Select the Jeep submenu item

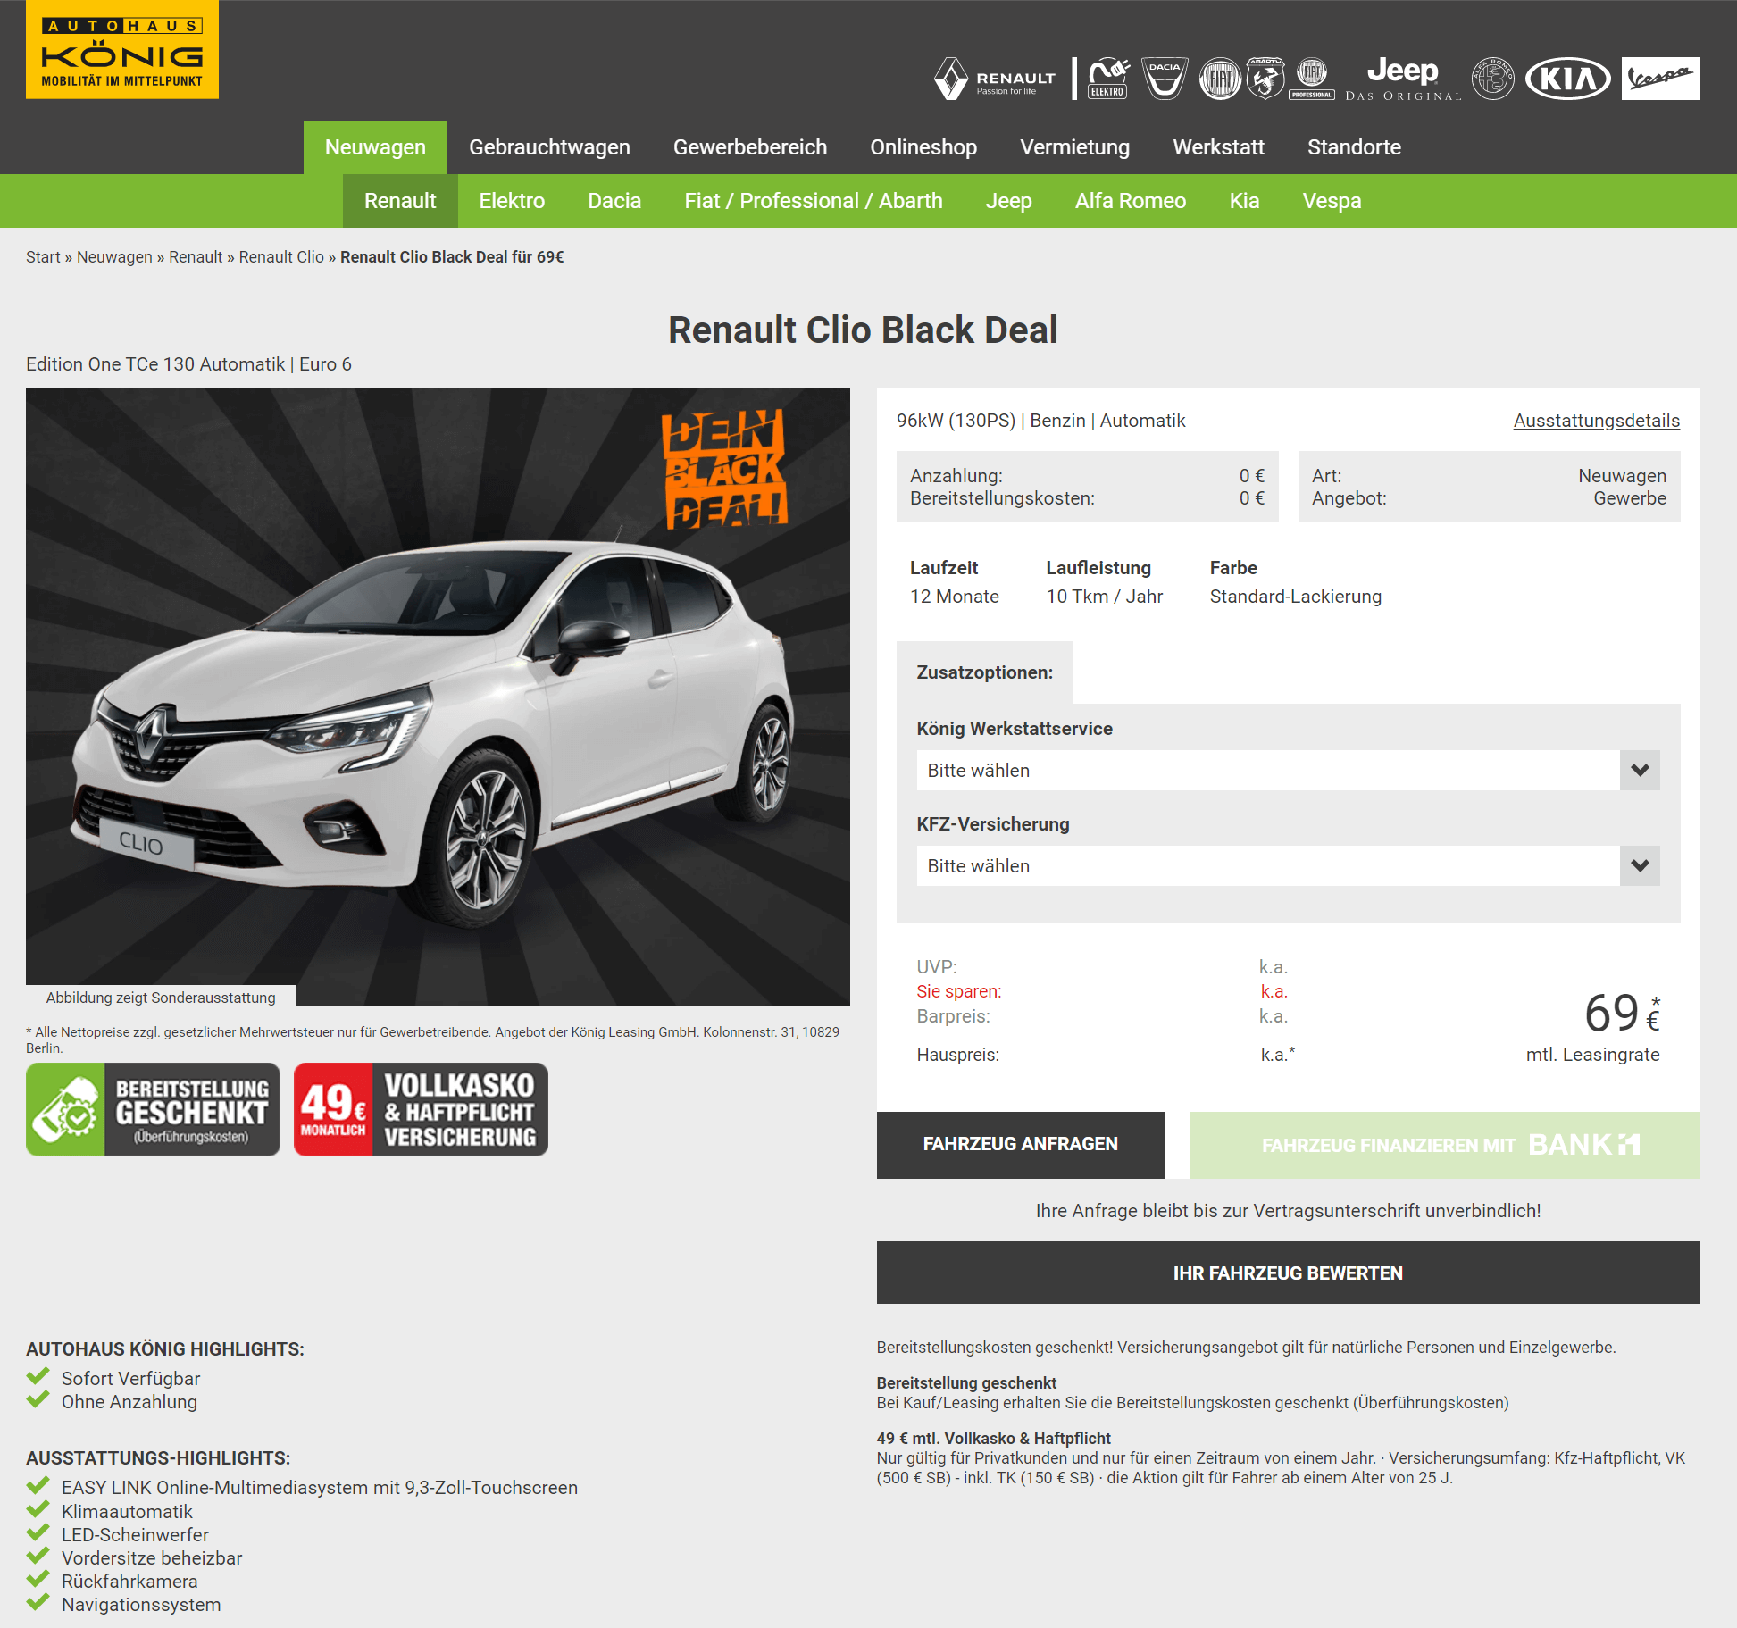coord(1008,201)
